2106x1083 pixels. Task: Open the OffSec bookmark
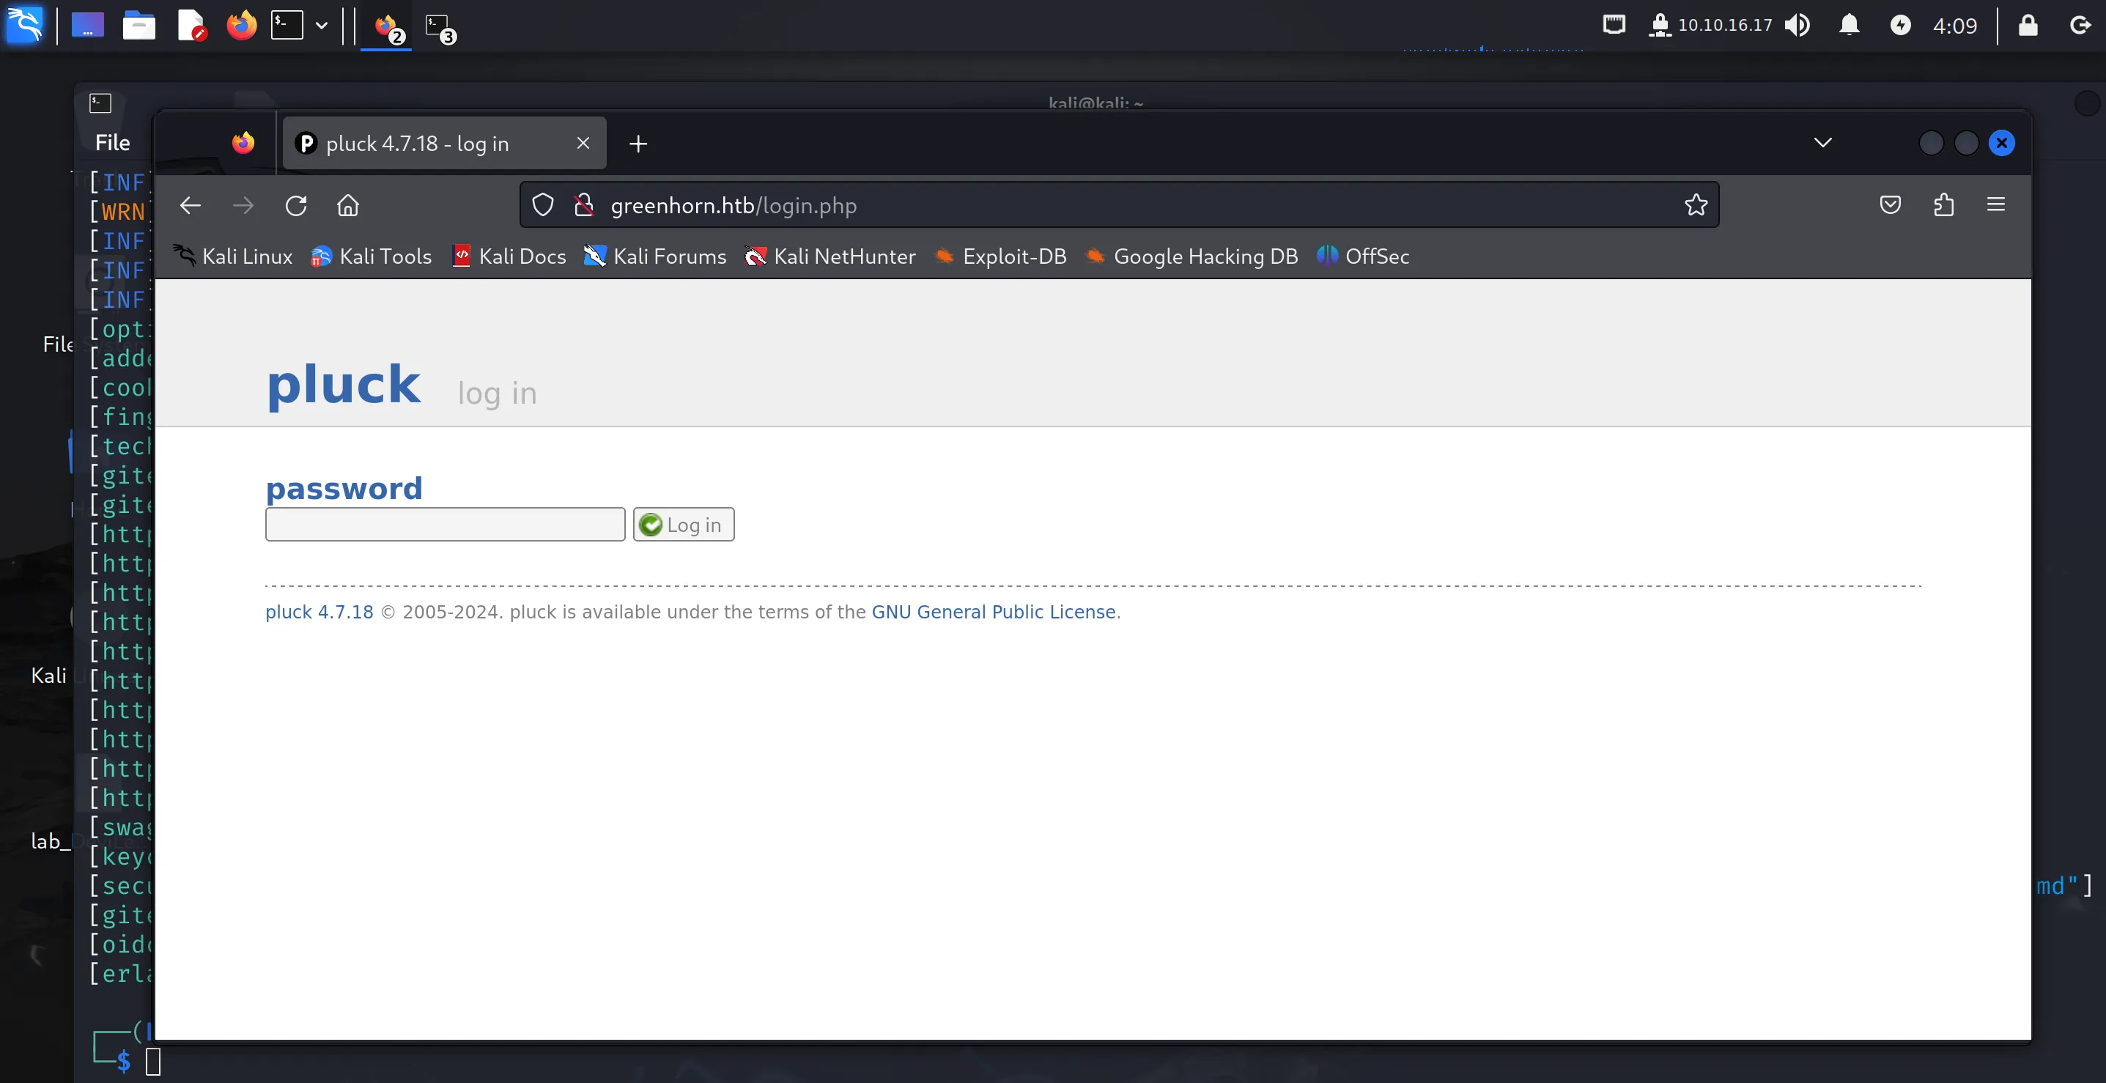click(1364, 256)
